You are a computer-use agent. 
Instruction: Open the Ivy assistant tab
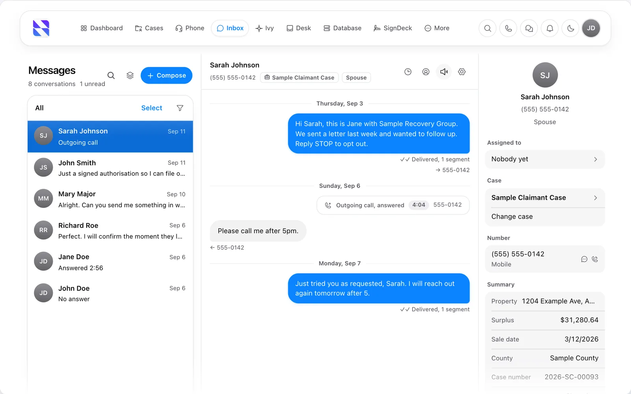[x=265, y=28]
